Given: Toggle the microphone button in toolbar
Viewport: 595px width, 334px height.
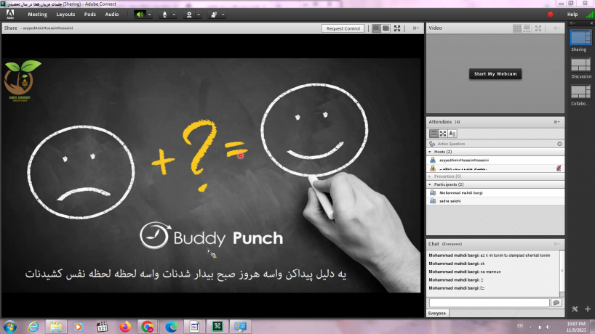Looking at the screenshot, I should point(164,15).
